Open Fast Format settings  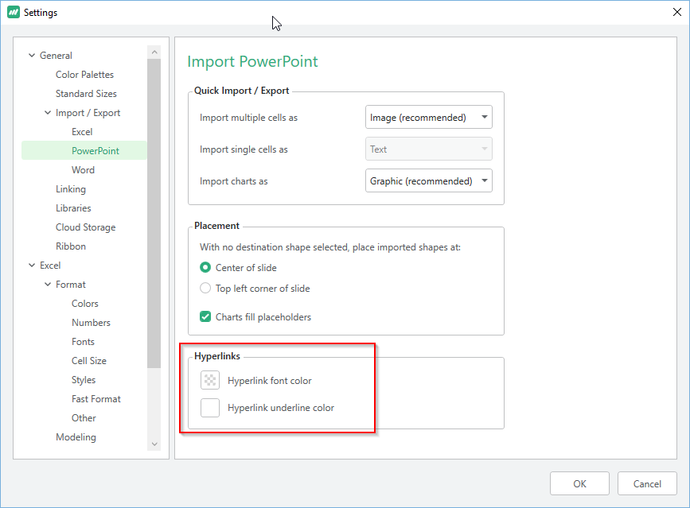[x=96, y=399]
